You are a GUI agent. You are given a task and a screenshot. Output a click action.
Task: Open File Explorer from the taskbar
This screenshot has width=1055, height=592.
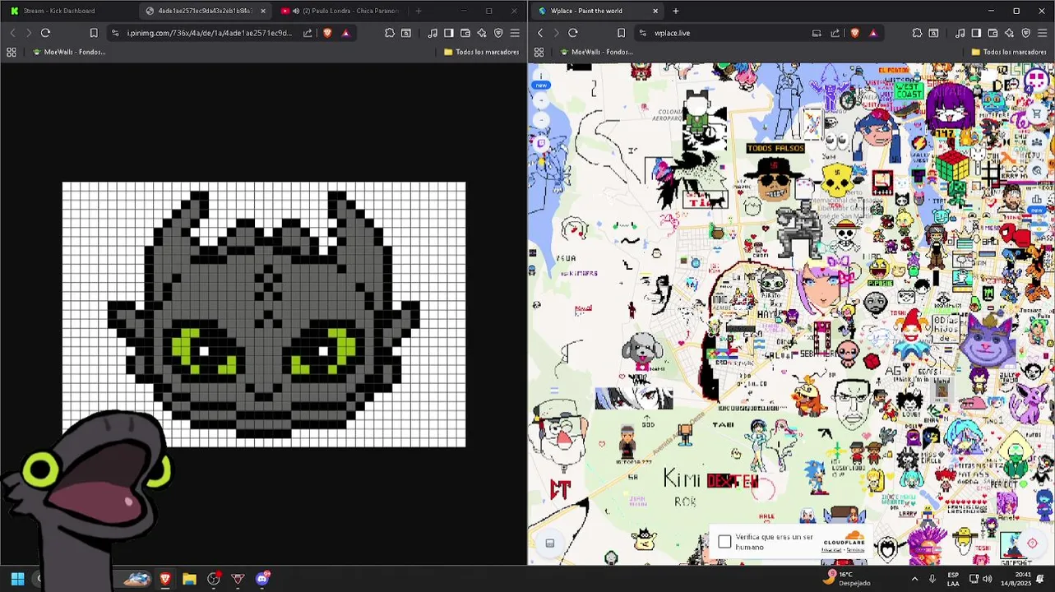point(189,579)
